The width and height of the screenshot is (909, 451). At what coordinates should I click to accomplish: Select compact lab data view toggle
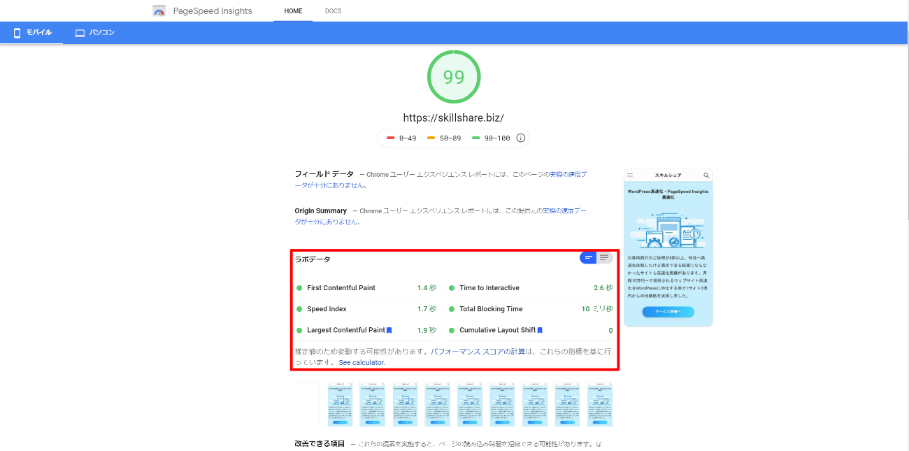coord(588,258)
